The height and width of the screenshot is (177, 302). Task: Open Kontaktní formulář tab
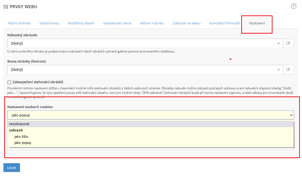(x=225, y=23)
